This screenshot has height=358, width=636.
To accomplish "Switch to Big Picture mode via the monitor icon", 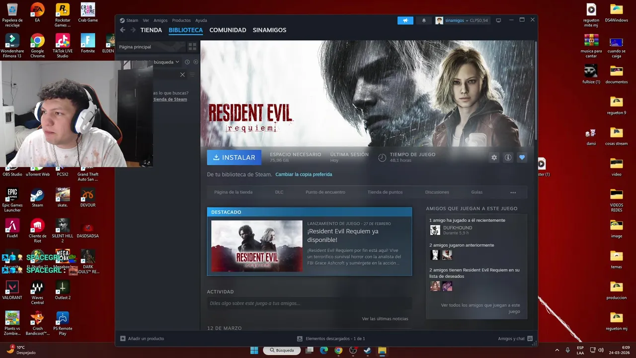I will click(x=498, y=20).
